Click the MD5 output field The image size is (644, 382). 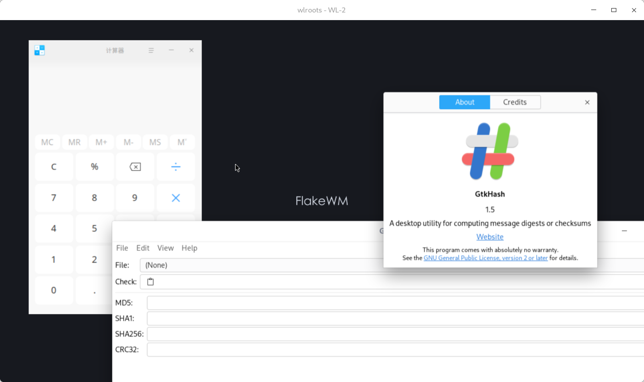[396, 303]
